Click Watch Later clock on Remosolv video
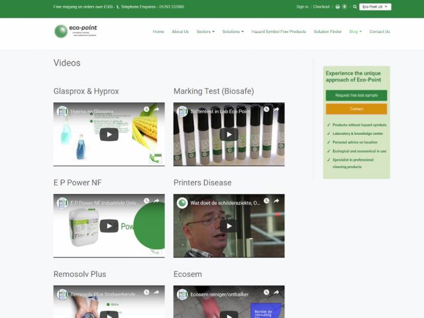The image size is (424, 318). click(146, 292)
